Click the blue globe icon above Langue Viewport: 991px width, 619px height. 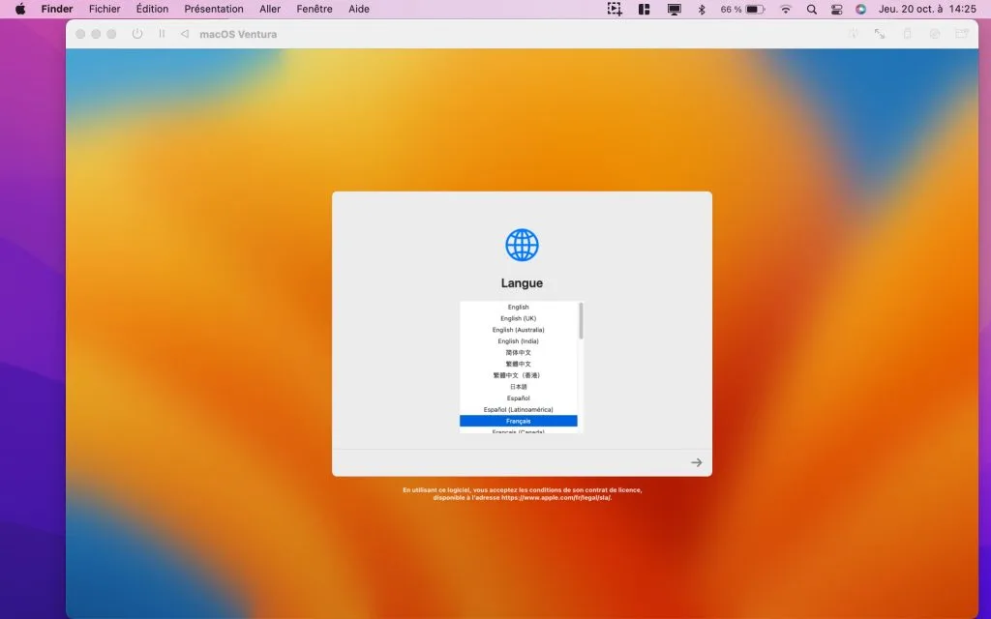point(522,245)
